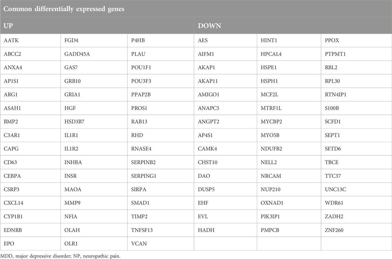Click the SERPINB2 cell
The height and width of the screenshot is (259, 392).
(161, 162)
